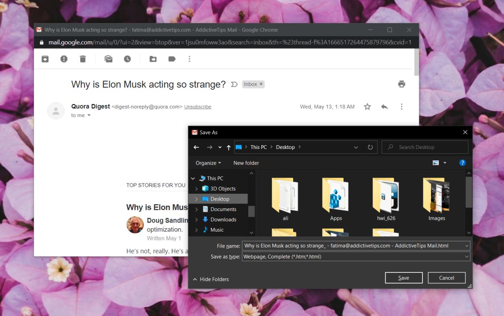Click the Chrome window's vertical scrollbar
504x316 pixels.
[416, 63]
